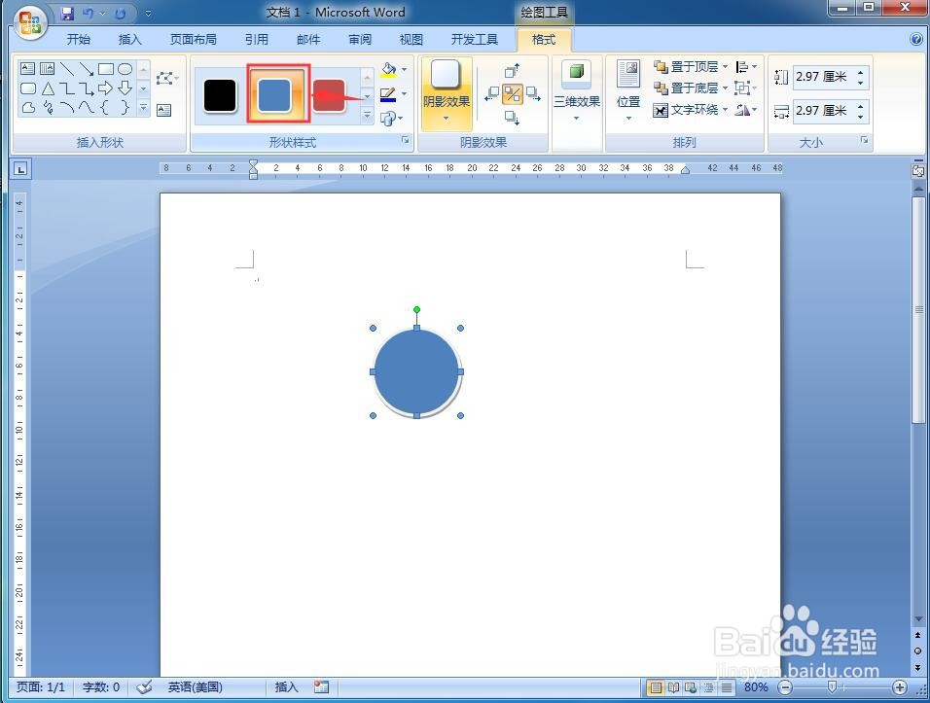This screenshot has height=703, width=930.
Task: Customize the Quick Access Toolbar dropdown
Action: tap(148, 13)
